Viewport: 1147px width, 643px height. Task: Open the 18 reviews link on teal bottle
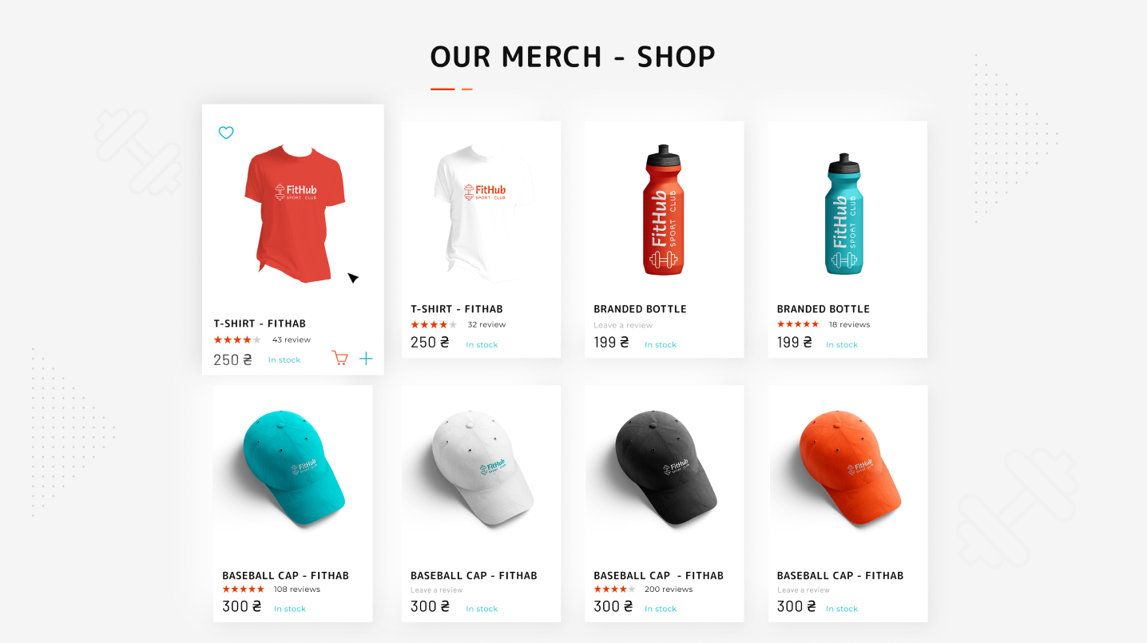849,324
